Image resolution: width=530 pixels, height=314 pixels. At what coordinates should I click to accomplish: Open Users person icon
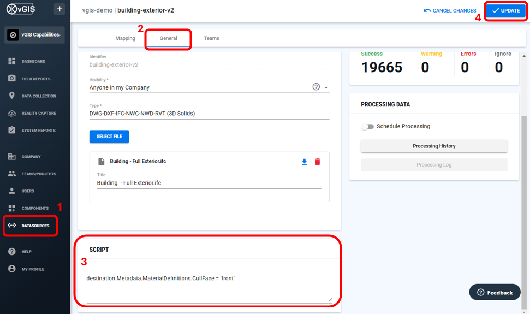click(x=12, y=191)
